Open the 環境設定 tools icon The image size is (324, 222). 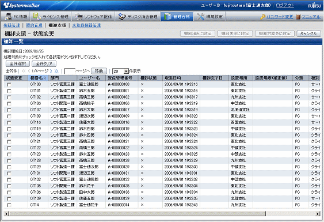pyautogui.click(x=200, y=17)
